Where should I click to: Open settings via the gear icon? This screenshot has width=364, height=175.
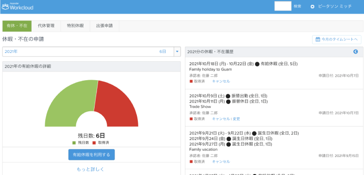pos(313,7)
